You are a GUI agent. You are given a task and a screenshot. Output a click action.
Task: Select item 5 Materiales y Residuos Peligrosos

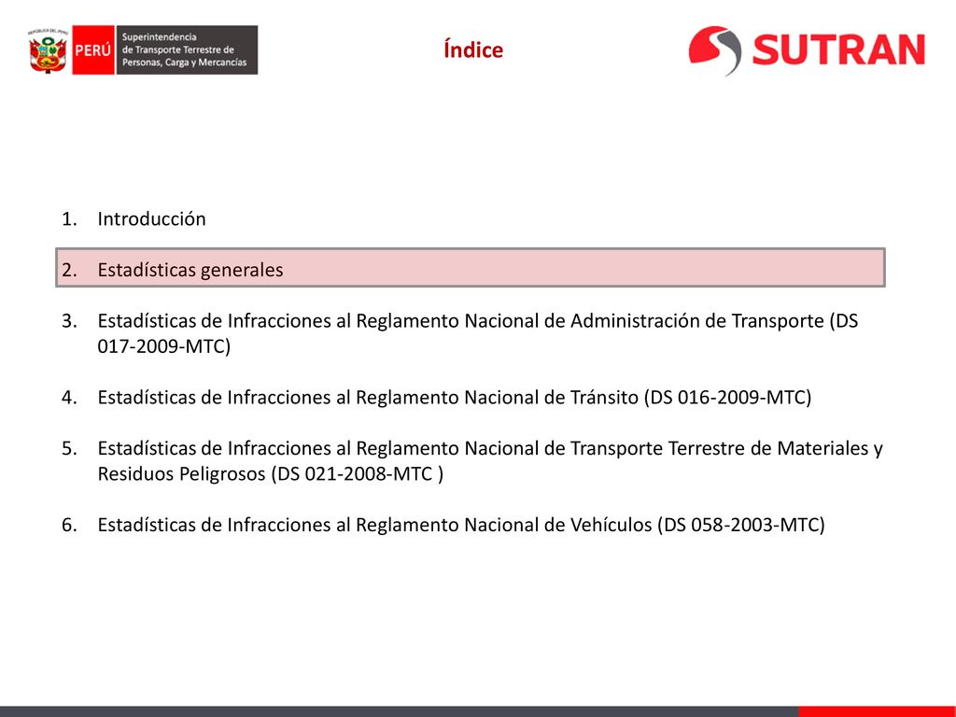tap(471, 461)
